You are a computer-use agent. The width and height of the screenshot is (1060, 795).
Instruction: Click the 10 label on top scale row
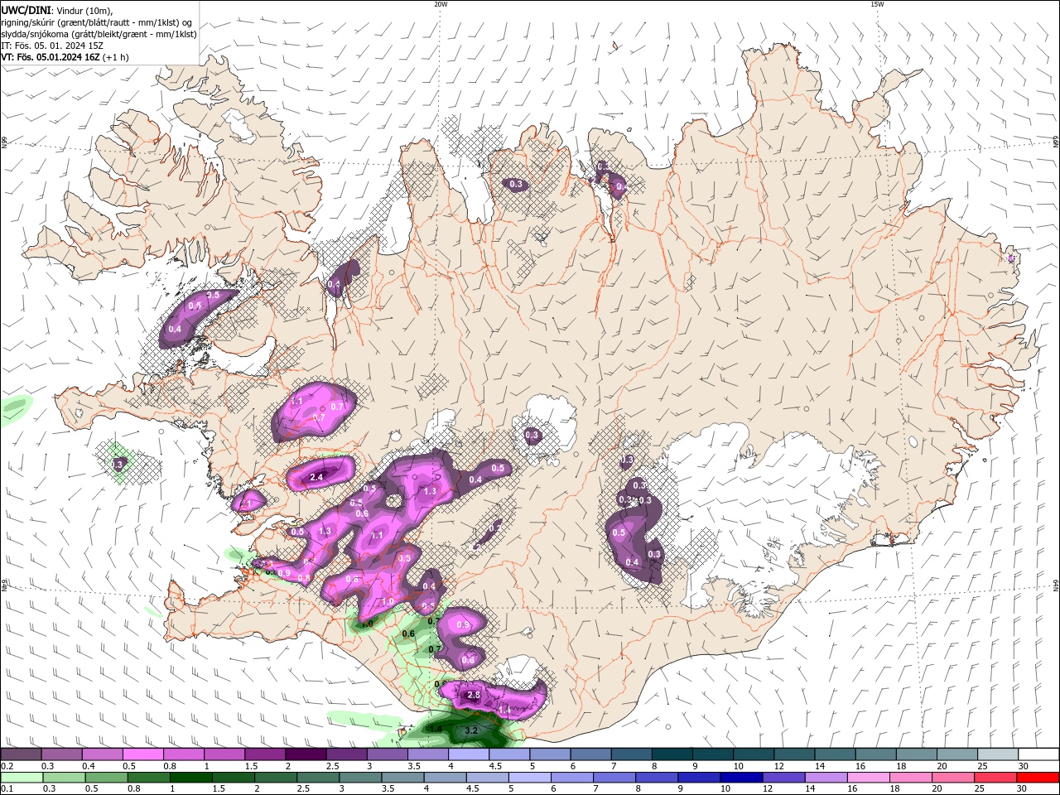[739, 766]
